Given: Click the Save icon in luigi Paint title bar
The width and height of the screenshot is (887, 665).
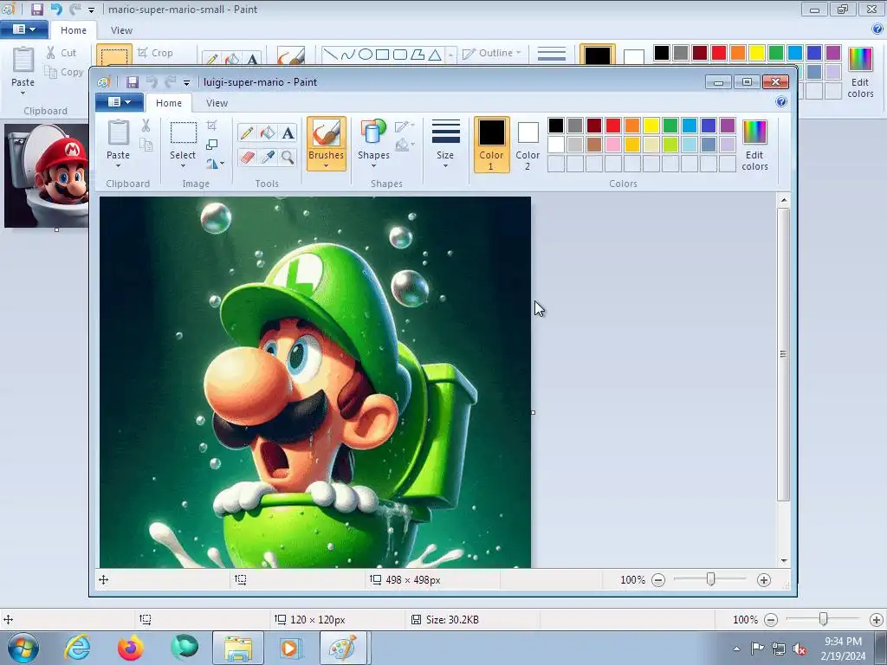Looking at the screenshot, I should (x=133, y=82).
